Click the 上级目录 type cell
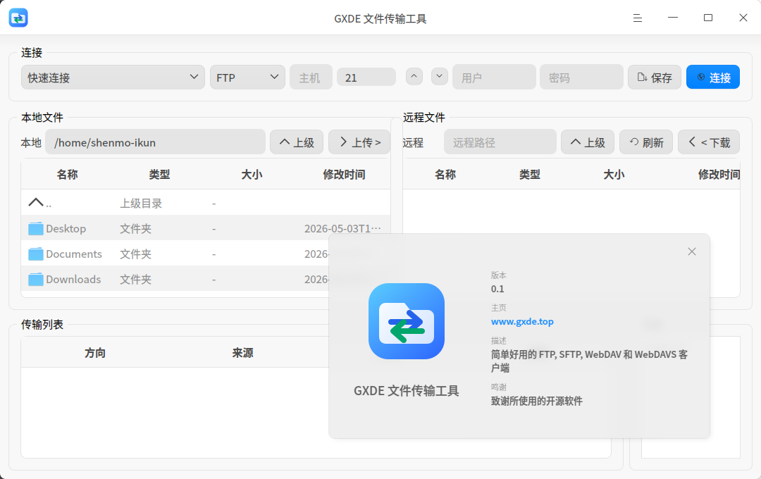The width and height of the screenshot is (761, 479). click(141, 203)
